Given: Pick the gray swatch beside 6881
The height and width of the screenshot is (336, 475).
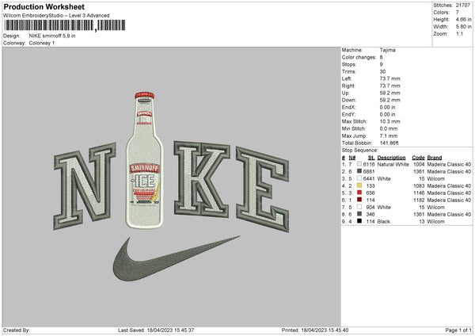Looking at the screenshot, I should [359, 171].
